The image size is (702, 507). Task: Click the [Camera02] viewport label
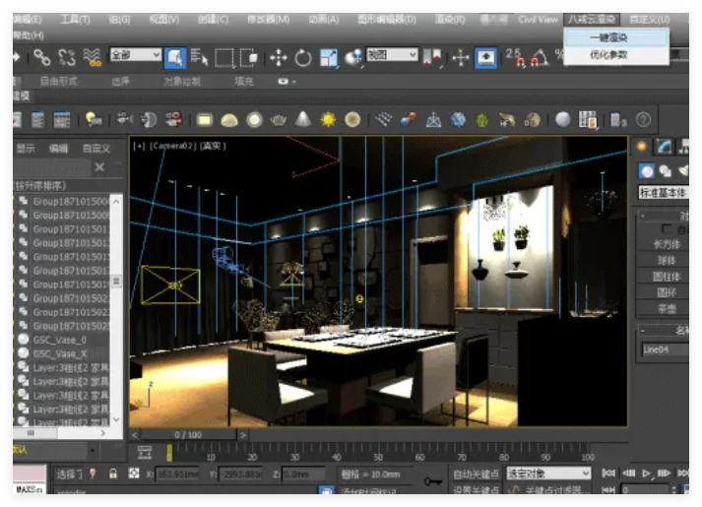point(173,146)
